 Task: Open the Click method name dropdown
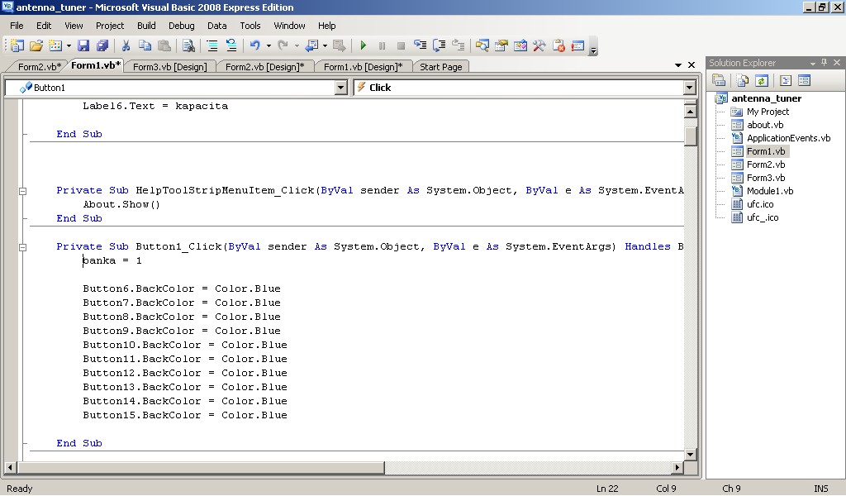coord(690,88)
